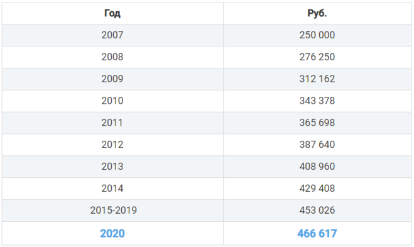Click the 2011 year cell
This screenshot has height=247, width=414.
coord(112,123)
